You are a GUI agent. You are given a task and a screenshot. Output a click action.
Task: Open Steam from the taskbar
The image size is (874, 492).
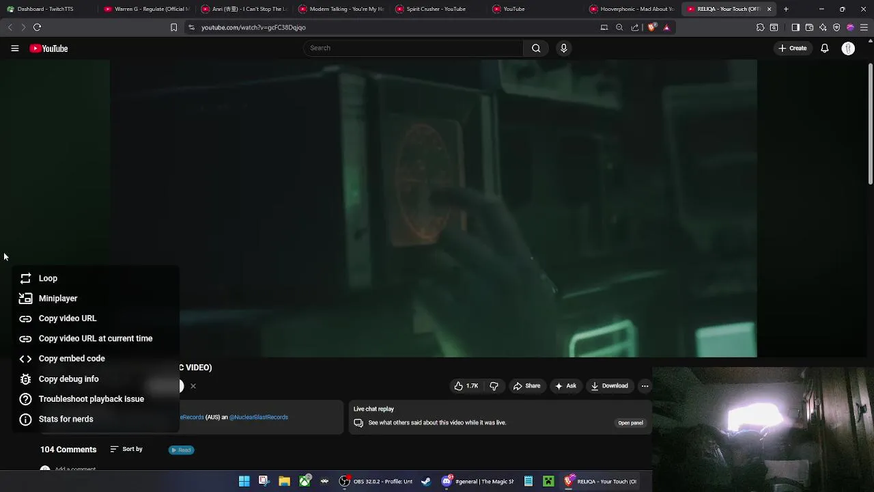tap(426, 481)
